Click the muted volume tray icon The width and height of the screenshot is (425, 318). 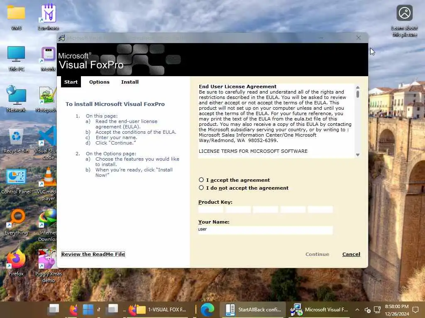368,310
